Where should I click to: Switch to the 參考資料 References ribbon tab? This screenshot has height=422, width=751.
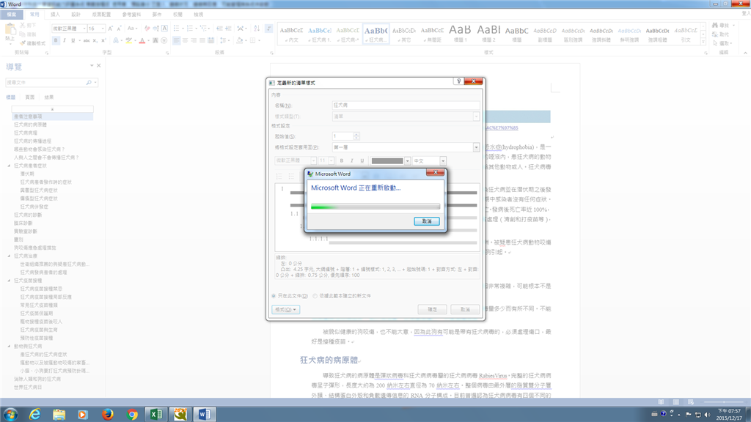131,15
